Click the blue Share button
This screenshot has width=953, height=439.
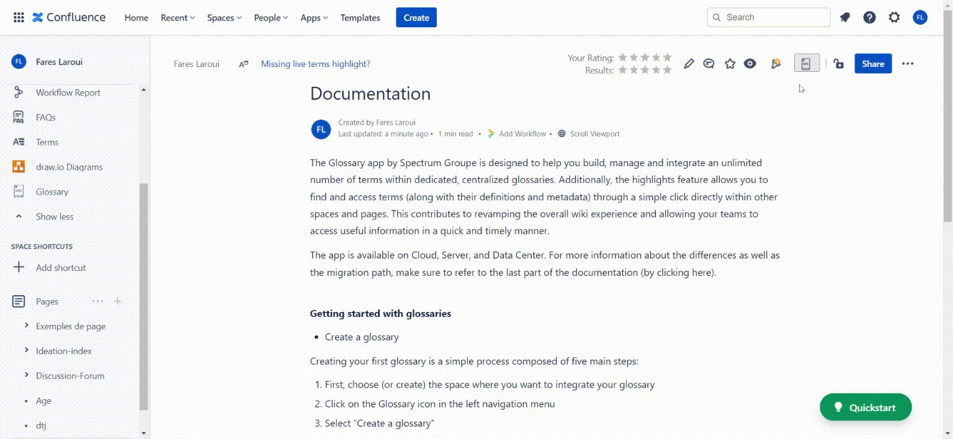coord(872,63)
